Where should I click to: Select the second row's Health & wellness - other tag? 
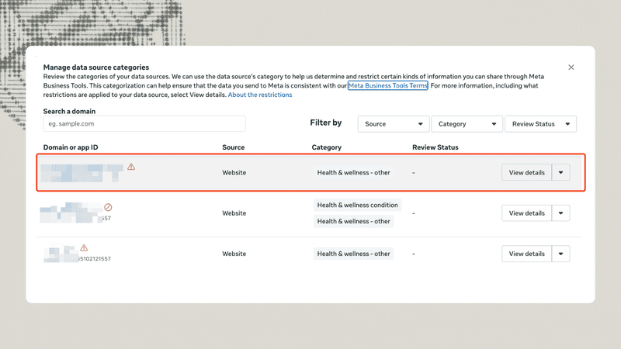[x=353, y=221]
